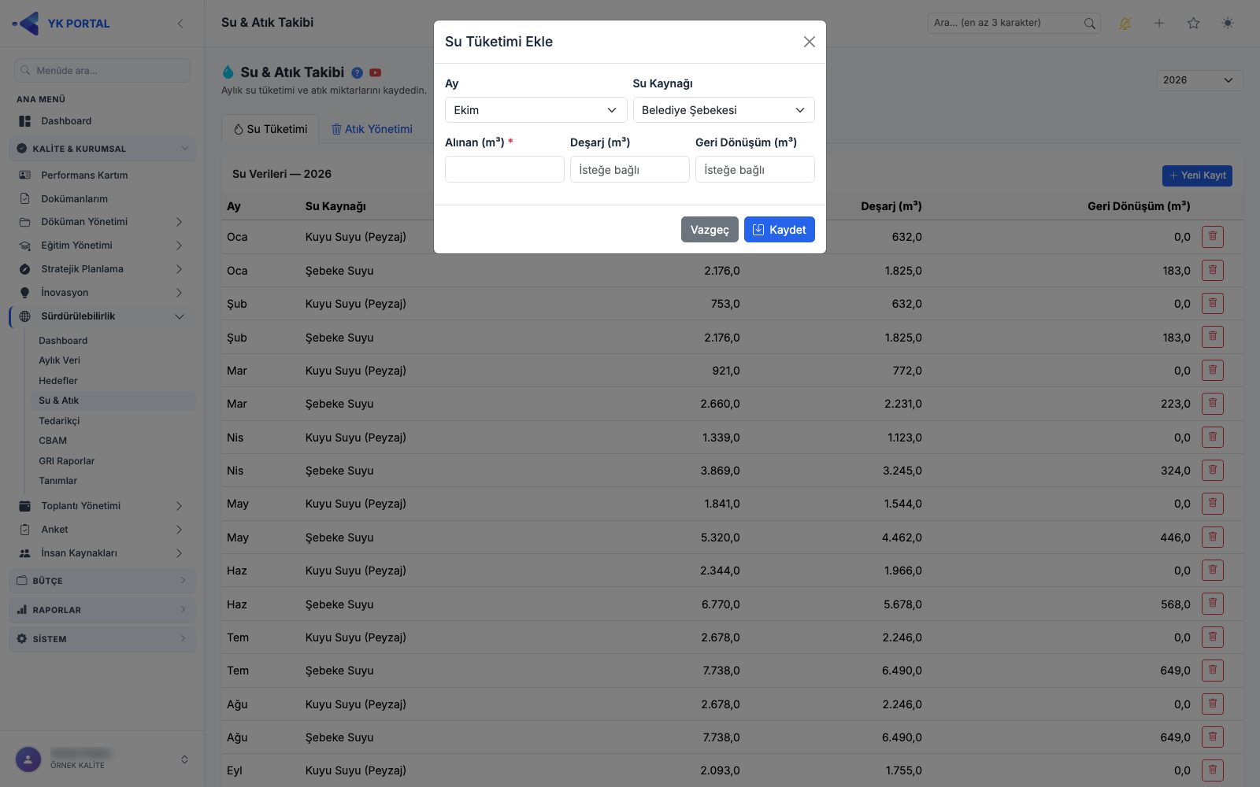The width and height of the screenshot is (1260, 787).
Task: Click the search magnifier icon in top bar
Action: tap(1089, 23)
